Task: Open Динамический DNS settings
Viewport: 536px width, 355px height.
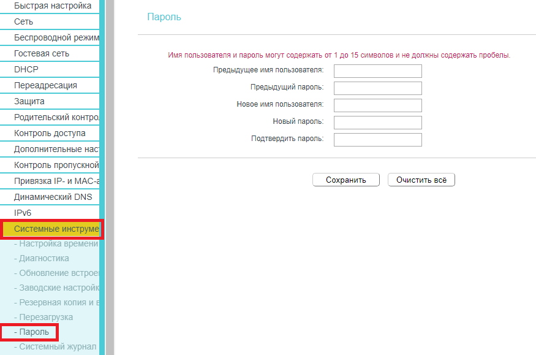Action: [53, 197]
